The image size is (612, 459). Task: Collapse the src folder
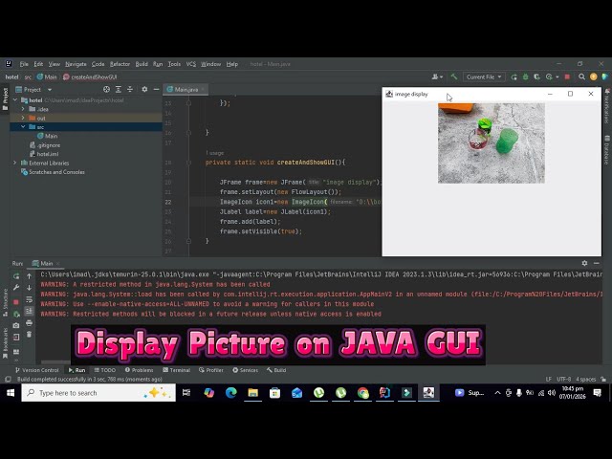tap(23, 127)
